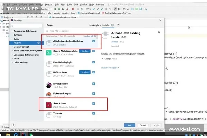Click findListByCompanyAndType breadcrumb

[118, 13]
